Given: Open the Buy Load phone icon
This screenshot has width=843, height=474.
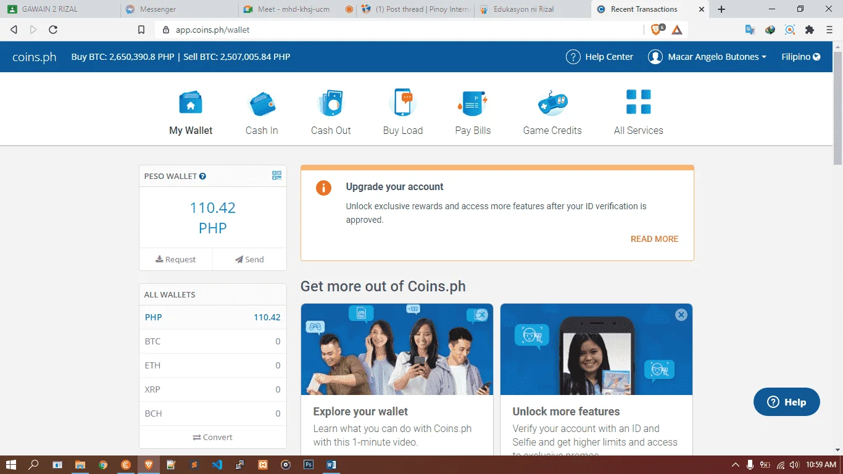Looking at the screenshot, I should tap(403, 102).
